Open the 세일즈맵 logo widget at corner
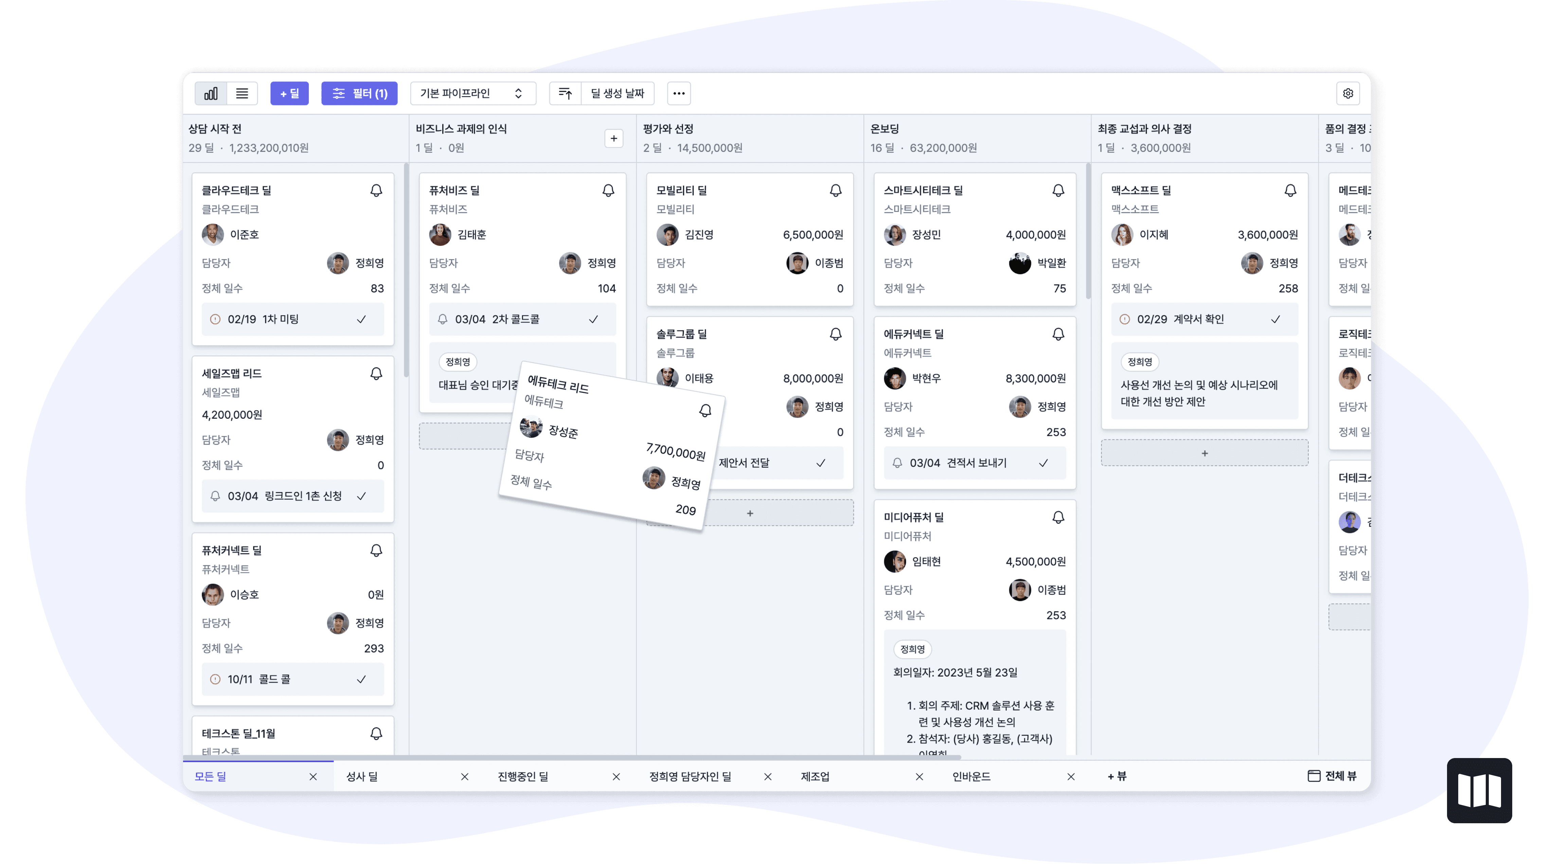The image size is (1553, 864). pyautogui.click(x=1479, y=790)
